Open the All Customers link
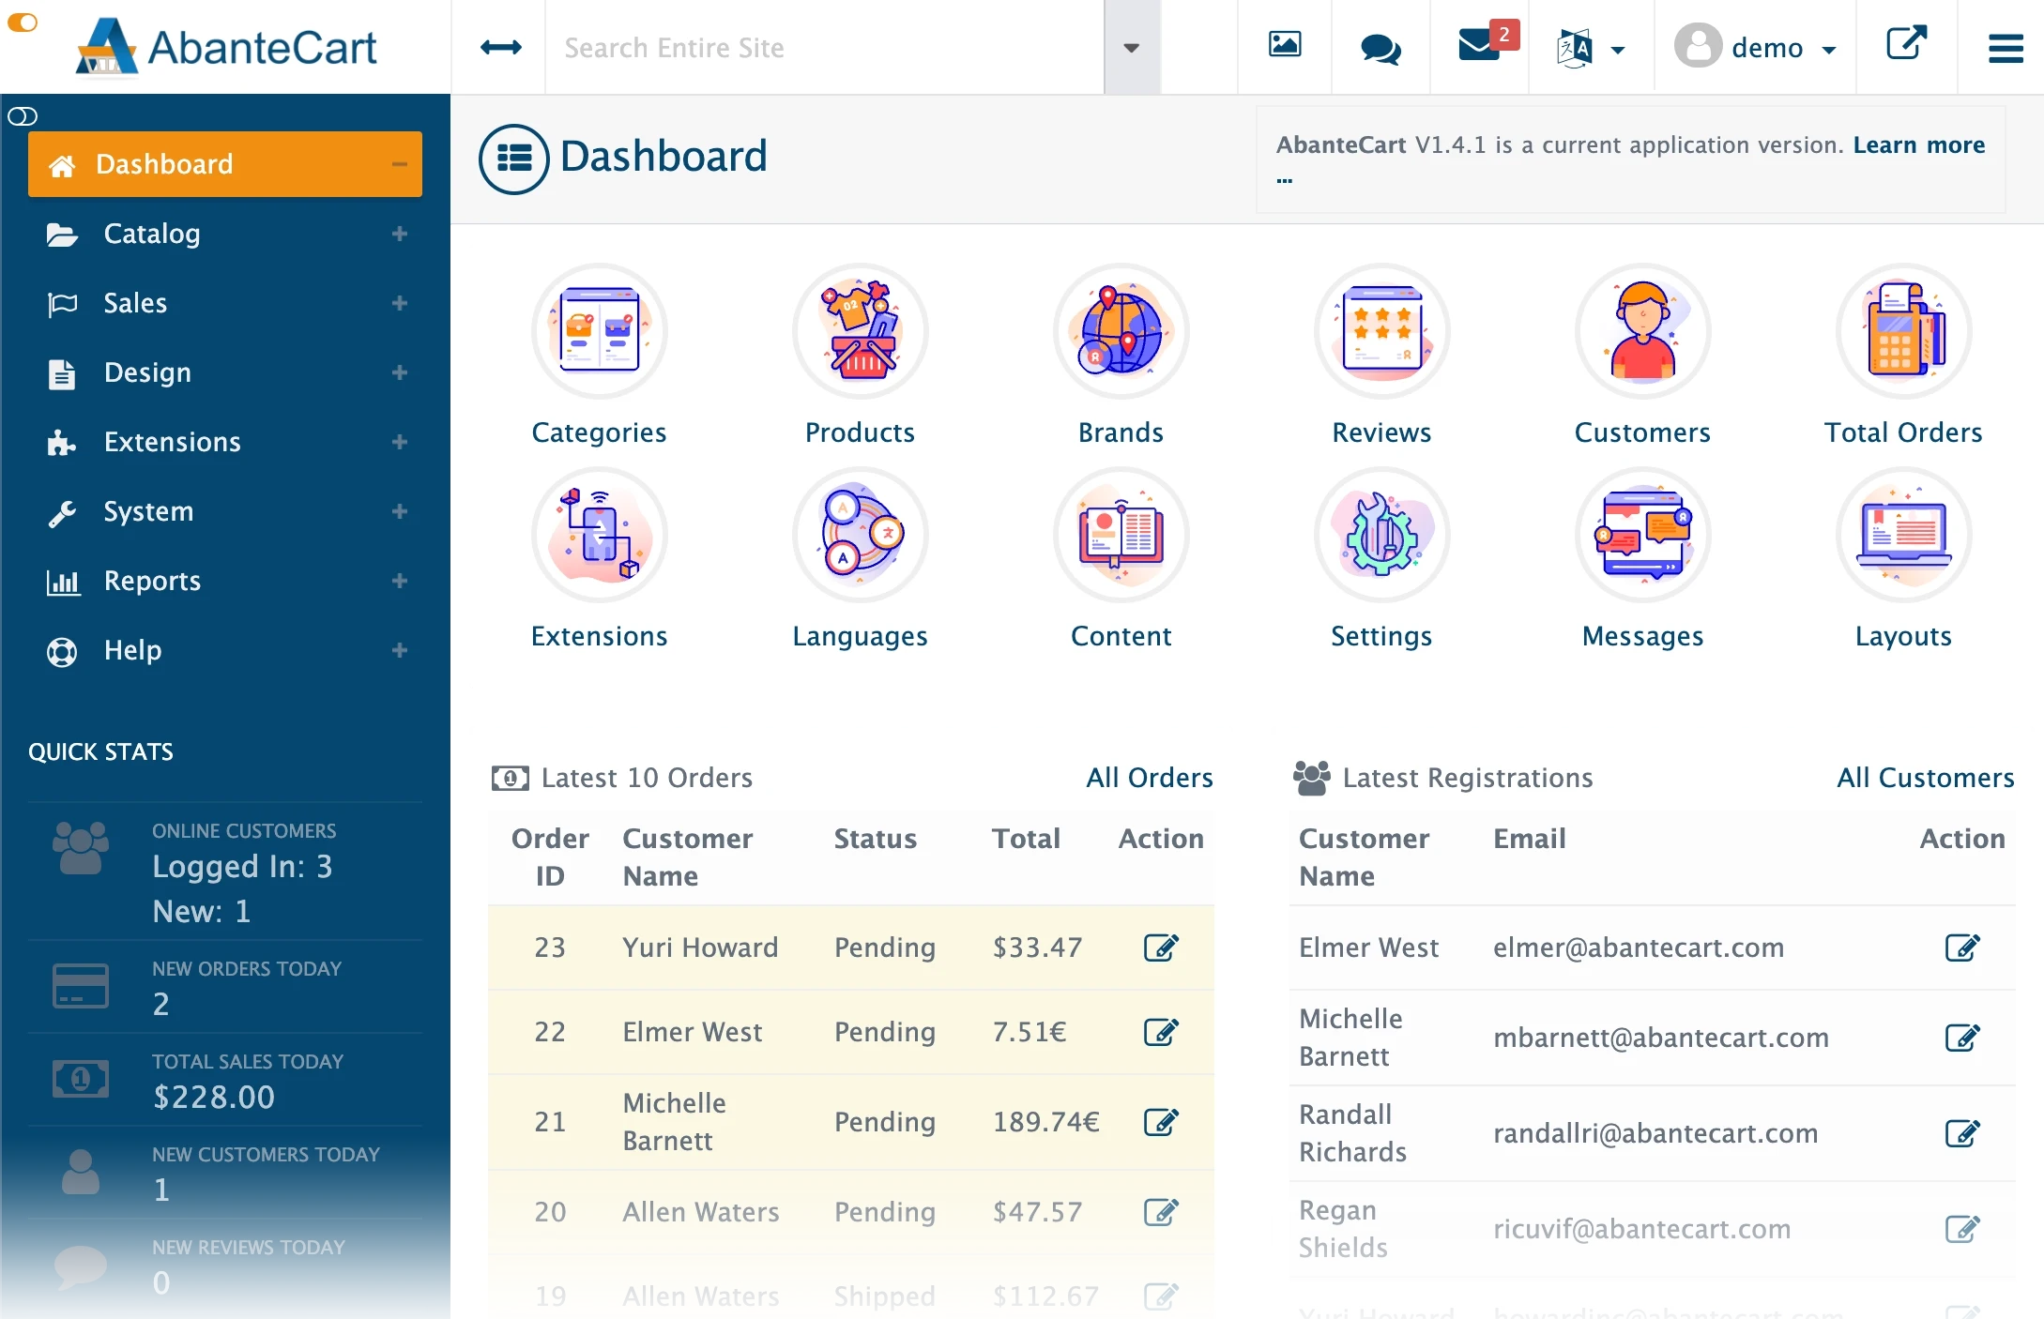The height and width of the screenshot is (1319, 2044). pyautogui.click(x=1926, y=778)
